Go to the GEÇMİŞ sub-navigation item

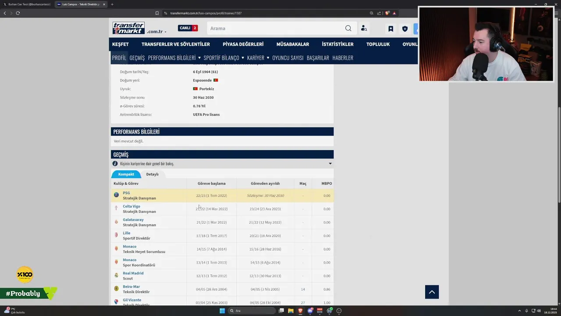[x=137, y=57]
